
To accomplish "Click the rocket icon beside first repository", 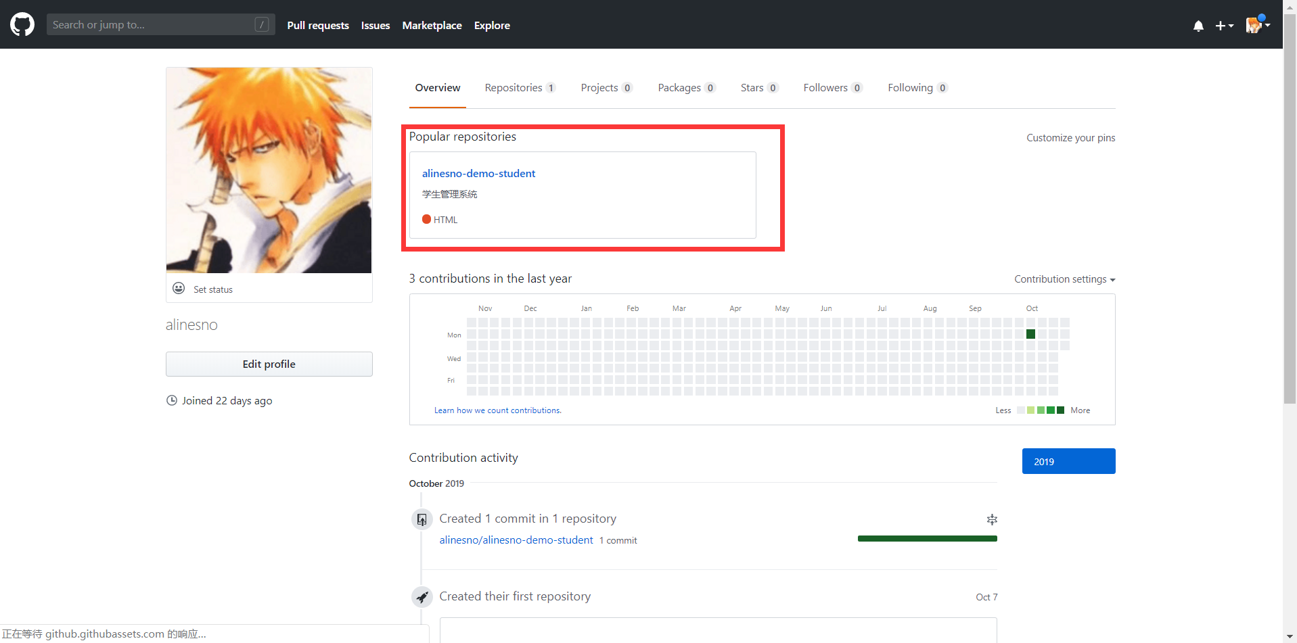I will coord(422,597).
